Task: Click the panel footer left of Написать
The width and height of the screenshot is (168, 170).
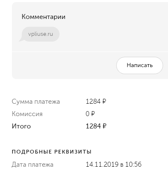Action: tap(63, 65)
